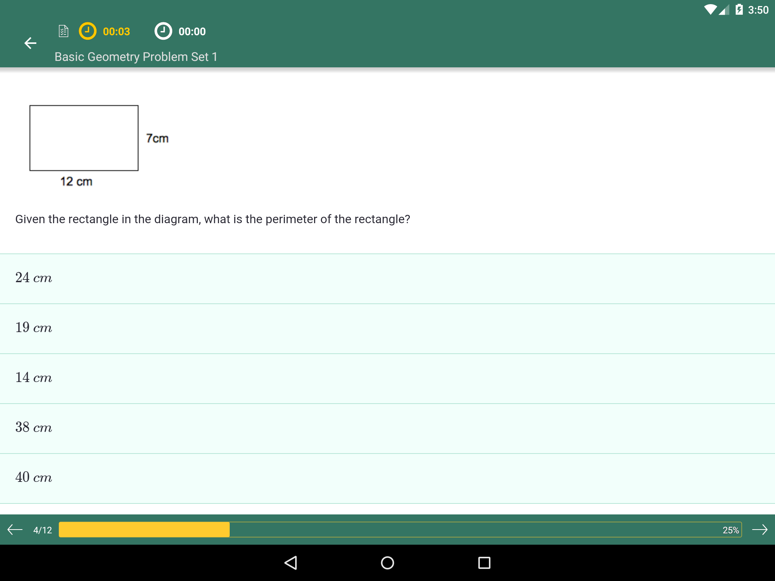Open Android recent apps button
775x581 pixels.
pos(484,563)
